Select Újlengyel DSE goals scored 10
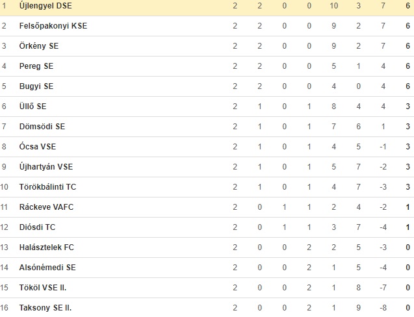This screenshot has height=317, width=414. 334,6
